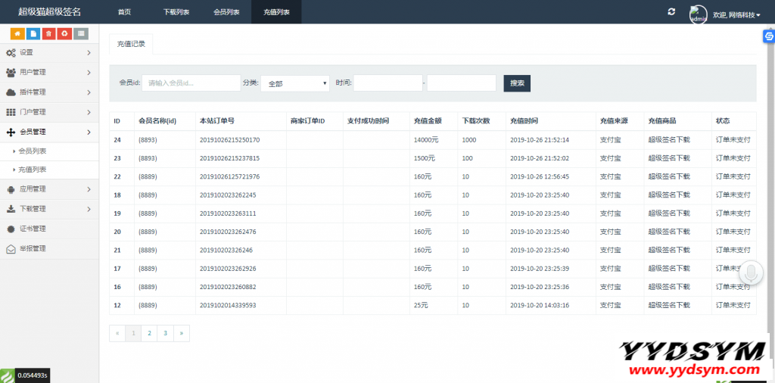The height and width of the screenshot is (383, 775).
Task: Switch to the 下载列表 top tab
Action: (176, 12)
